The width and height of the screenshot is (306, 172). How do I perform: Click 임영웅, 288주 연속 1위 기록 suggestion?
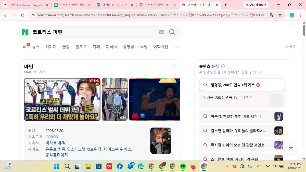(x=242, y=85)
